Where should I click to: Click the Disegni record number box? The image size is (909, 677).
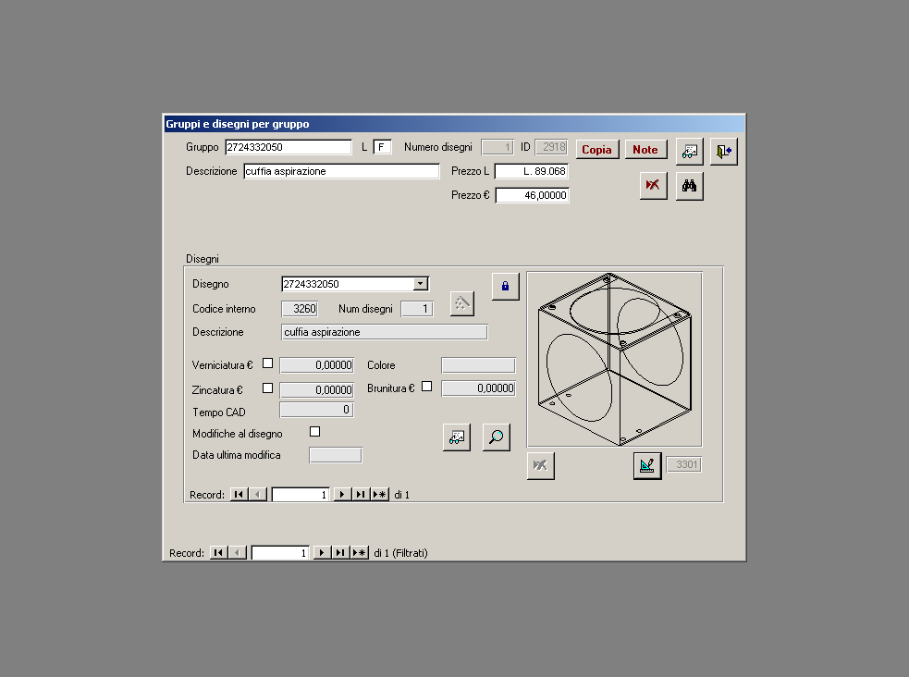301,495
